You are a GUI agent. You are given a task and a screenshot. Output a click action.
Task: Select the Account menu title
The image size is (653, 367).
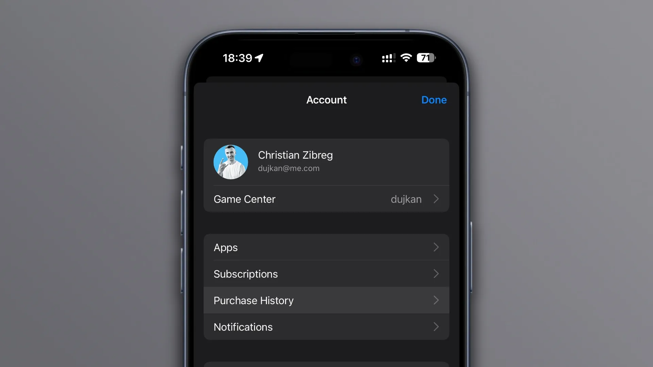pos(326,100)
